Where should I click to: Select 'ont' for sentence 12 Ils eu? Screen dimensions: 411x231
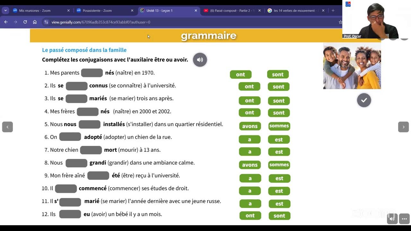coord(250,216)
